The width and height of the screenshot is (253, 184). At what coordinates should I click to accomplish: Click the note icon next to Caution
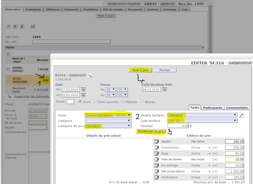tap(157, 141)
